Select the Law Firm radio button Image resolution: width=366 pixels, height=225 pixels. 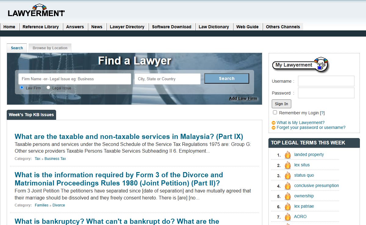[22, 88]
